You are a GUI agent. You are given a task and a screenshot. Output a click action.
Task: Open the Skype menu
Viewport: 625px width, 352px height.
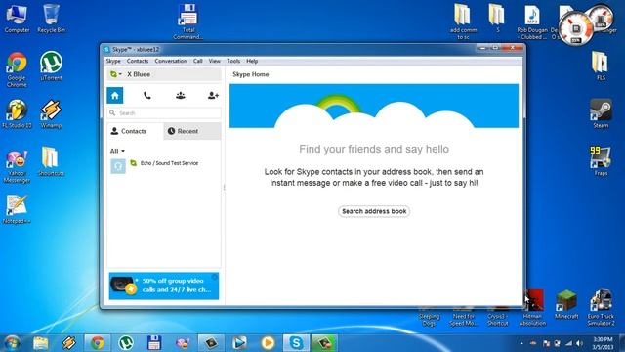(113, 61)
